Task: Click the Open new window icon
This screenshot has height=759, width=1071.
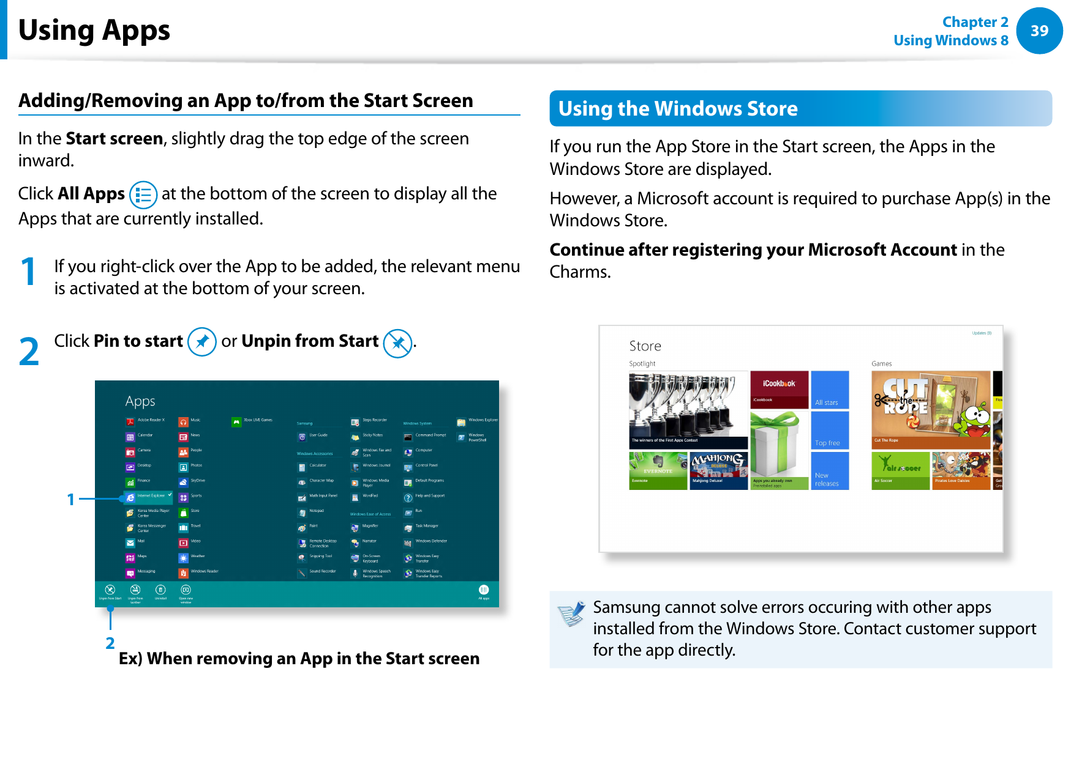Action: coord(186,593)
